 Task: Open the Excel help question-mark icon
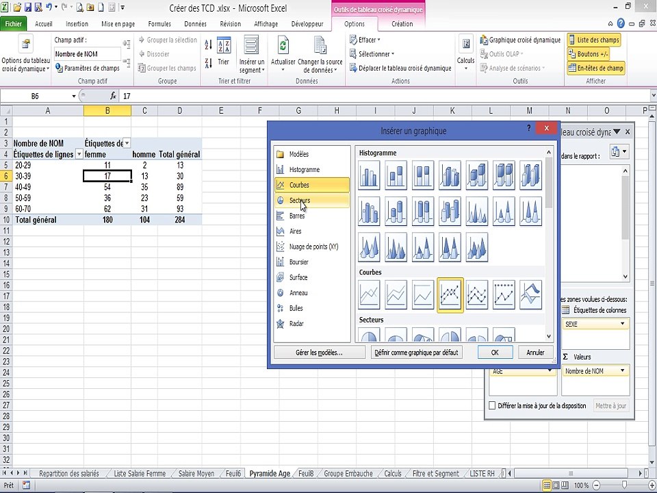click(621, 24)
